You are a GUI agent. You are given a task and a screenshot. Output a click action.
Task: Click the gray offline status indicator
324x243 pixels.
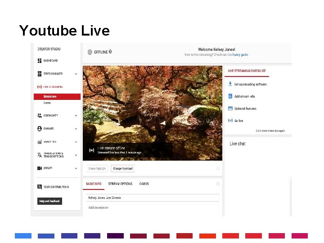click(90, 52)
